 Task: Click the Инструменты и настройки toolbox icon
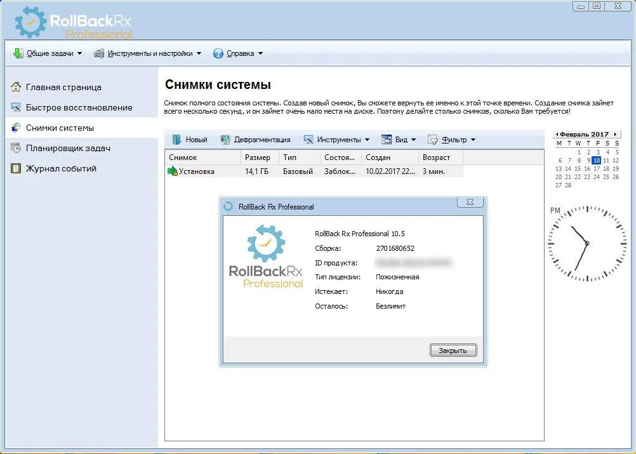point(99,53)
